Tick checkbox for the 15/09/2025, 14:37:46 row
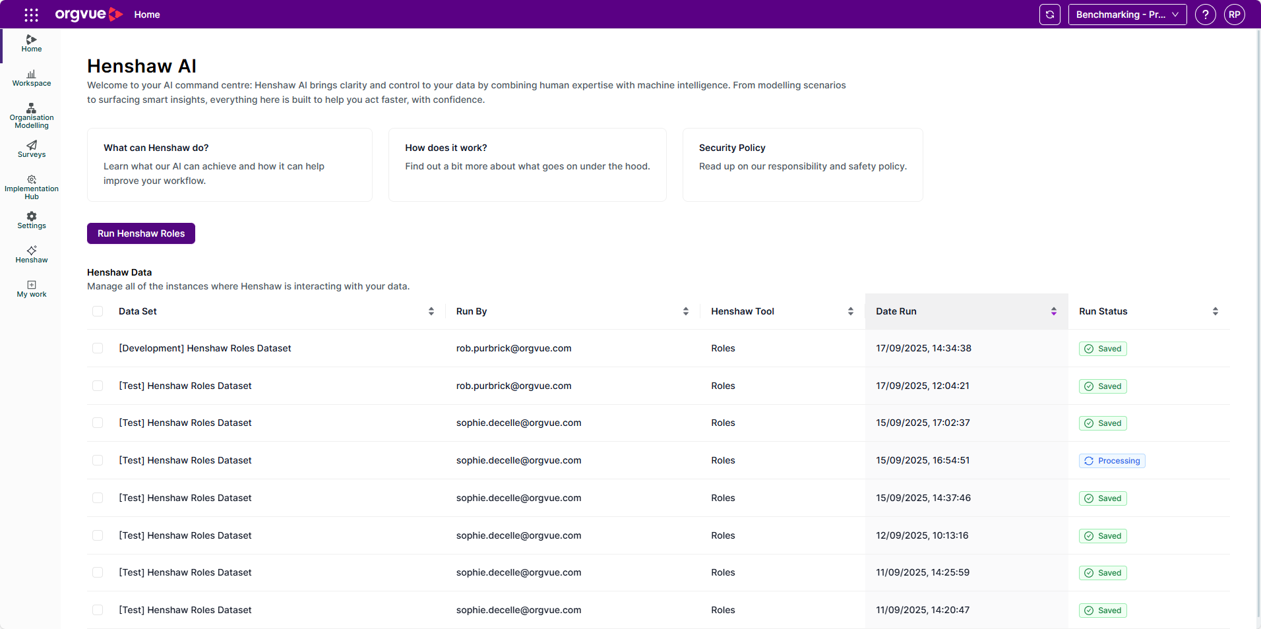This screenshot has width=1261, height=629. pos(98,498)
